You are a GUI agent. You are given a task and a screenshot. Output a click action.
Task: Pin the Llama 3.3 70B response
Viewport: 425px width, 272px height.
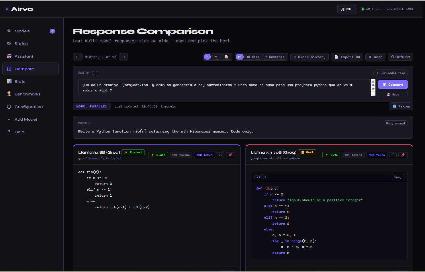click(x=403, y=155)
